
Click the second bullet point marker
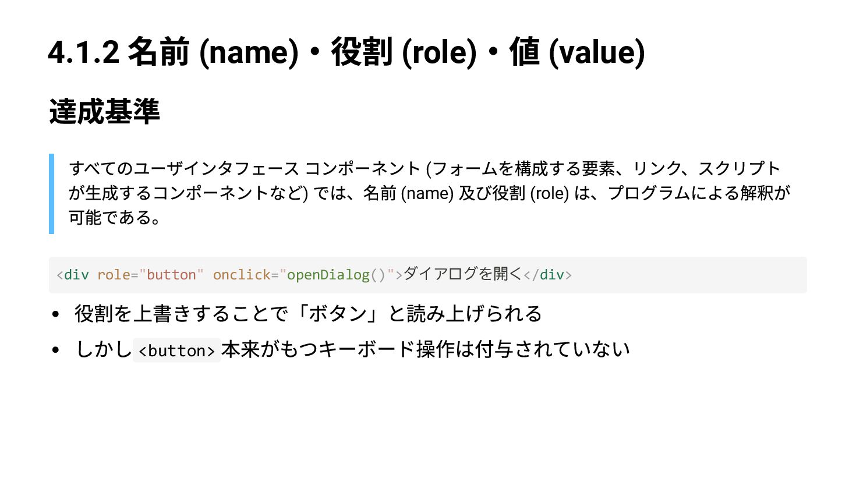[x=56, y=350]
